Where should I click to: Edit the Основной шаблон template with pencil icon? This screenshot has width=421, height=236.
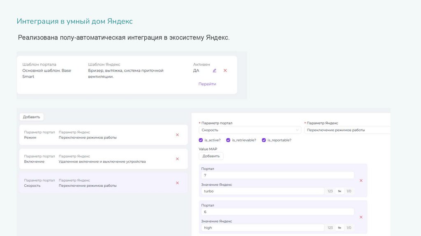point(214,71)
